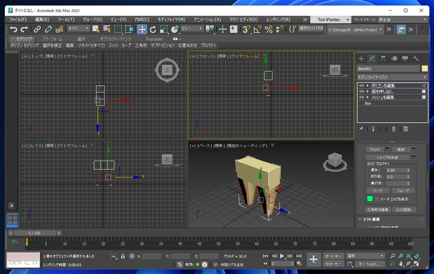The height and width of the screenshot is (274, 434).
Task: Choose the Rectangular Selection Region icon
Action: (118, 29)
